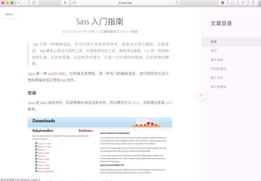This screenshot has height=181, width=261.
Task: Click the article title Sass 入门指南
Action: pyautogui.click(x=100, y=21)
